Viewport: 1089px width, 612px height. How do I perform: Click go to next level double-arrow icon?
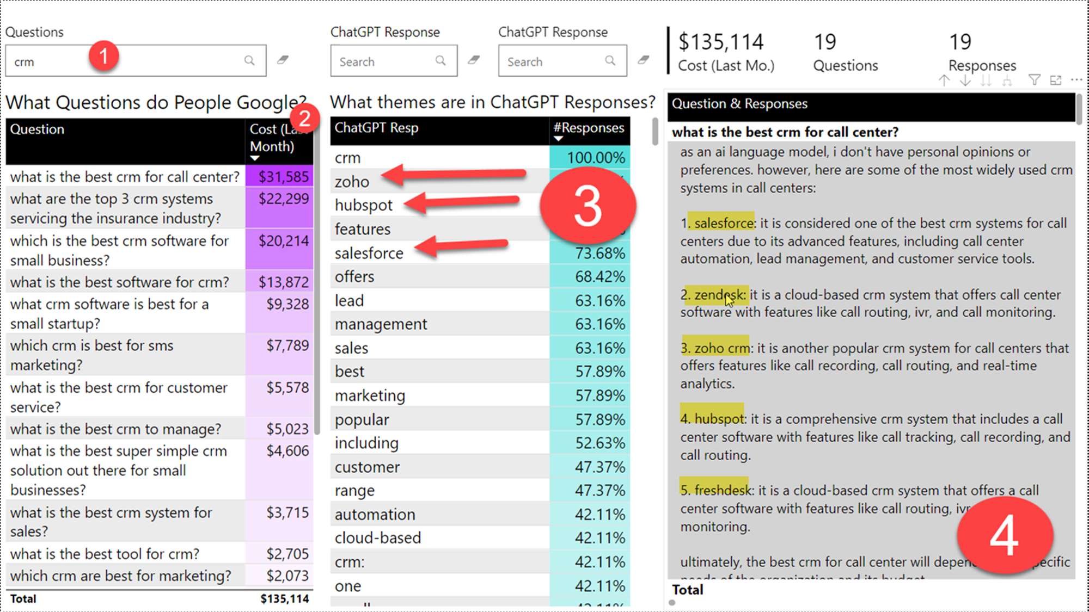986,81
